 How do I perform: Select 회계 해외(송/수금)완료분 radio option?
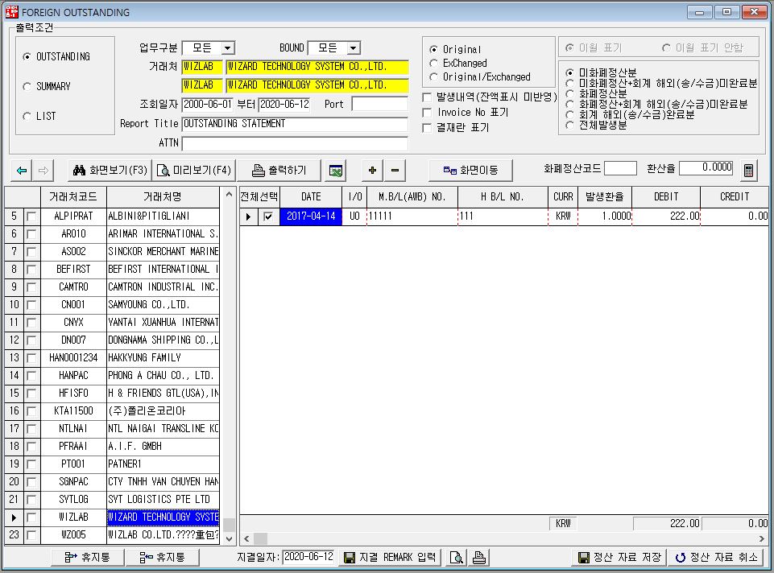coord(630,114)
